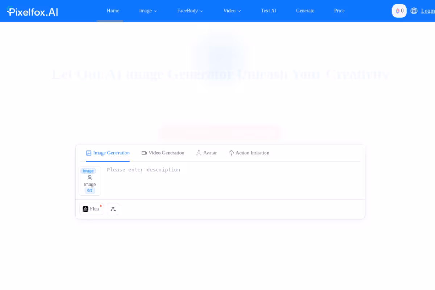Switch to the Action Imitation tab

[x=249, y=153]
